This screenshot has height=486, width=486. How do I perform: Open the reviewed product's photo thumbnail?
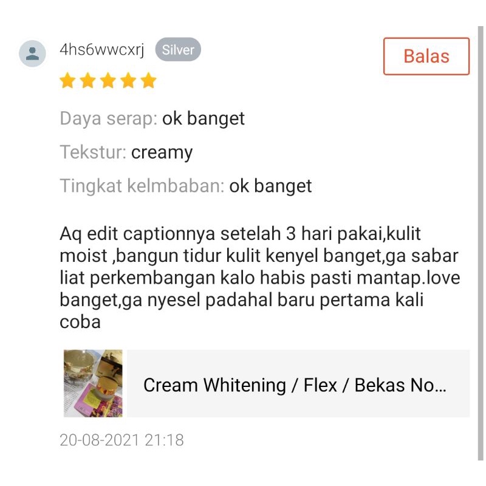93,383
